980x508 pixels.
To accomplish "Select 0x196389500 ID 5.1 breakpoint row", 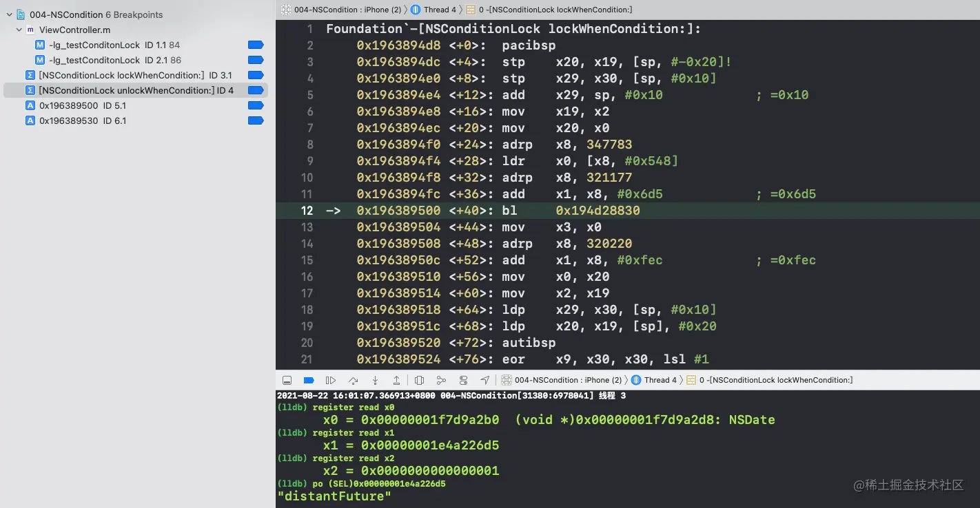I will [x=136, y=105].
